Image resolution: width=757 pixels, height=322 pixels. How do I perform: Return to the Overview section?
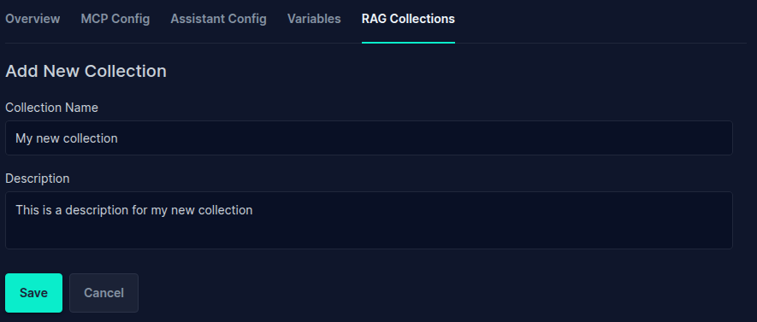tap(33, 19)
